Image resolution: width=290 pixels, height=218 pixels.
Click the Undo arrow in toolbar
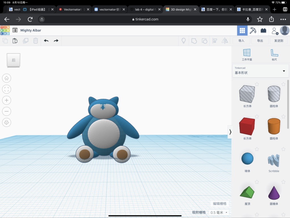tap(46, 41)
